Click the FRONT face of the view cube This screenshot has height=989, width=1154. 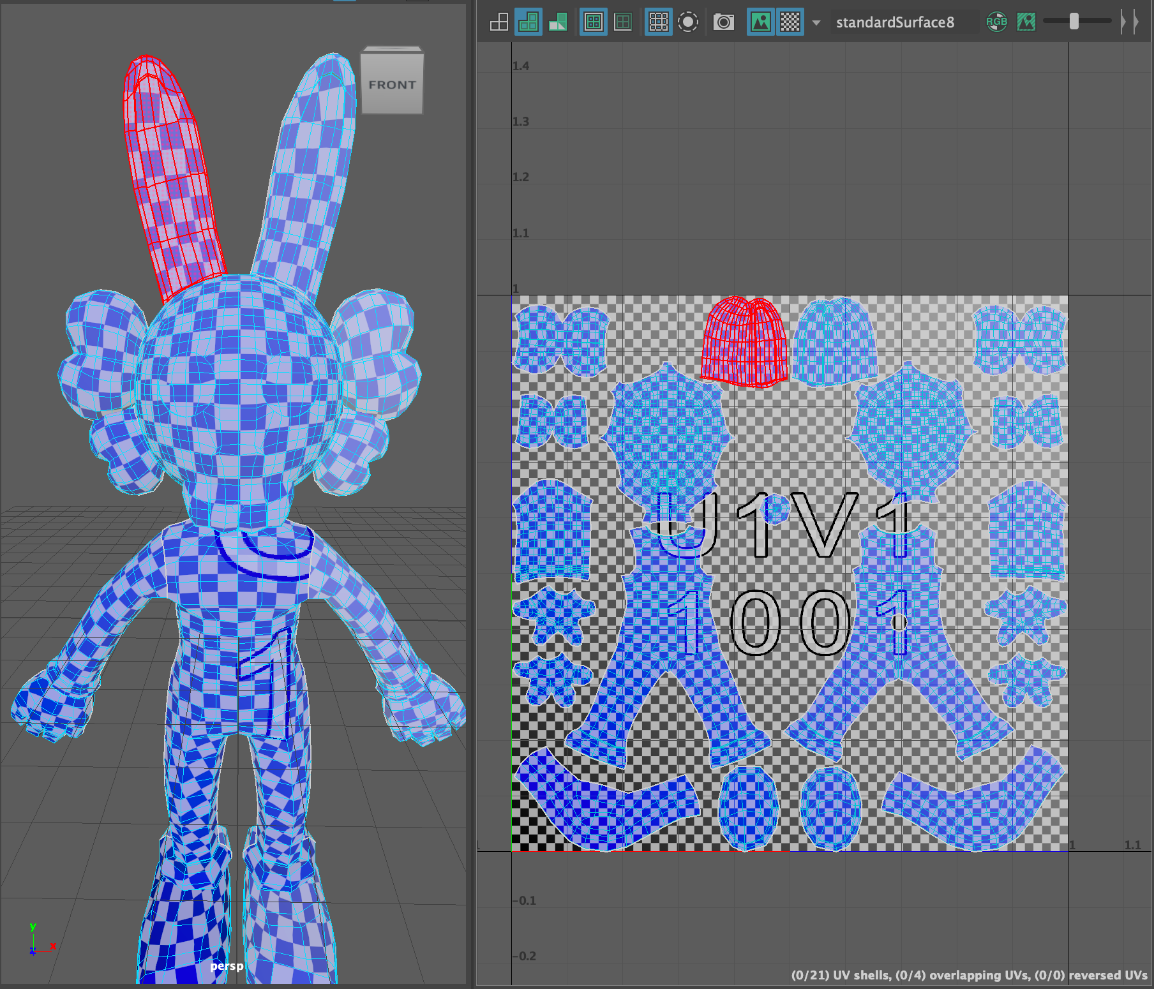pyautogui.click(x=392, y=84)
